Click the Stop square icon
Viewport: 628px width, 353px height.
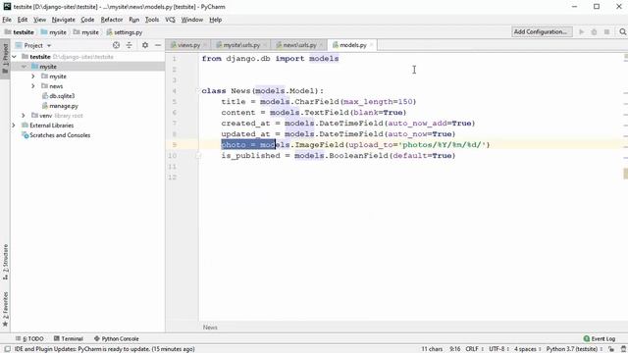click(606, 31)
